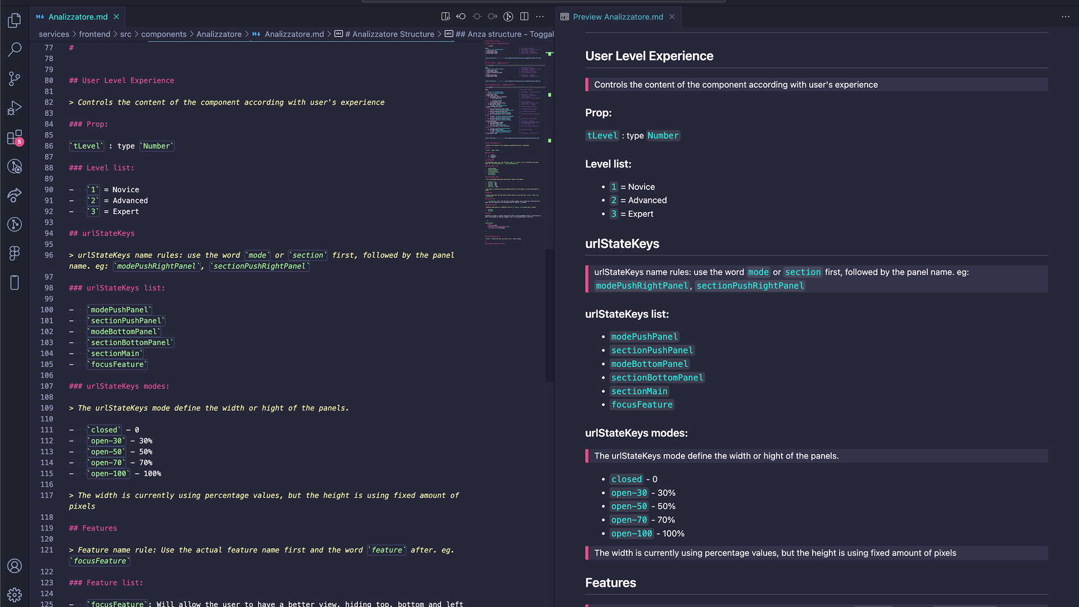Switch to Preview Analizzatore.md tab

618,17
